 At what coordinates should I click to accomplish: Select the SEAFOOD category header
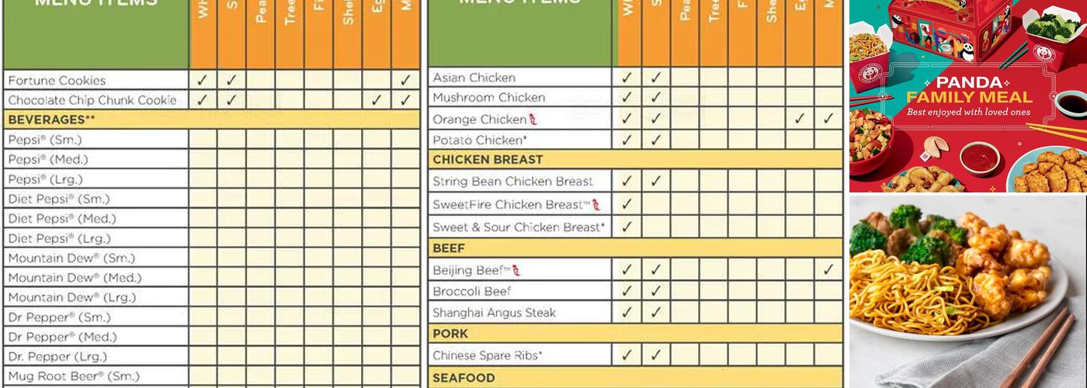tap(464, 378)
